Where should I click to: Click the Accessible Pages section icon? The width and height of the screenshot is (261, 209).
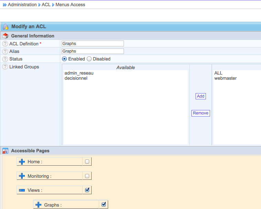tap(6, 151)
